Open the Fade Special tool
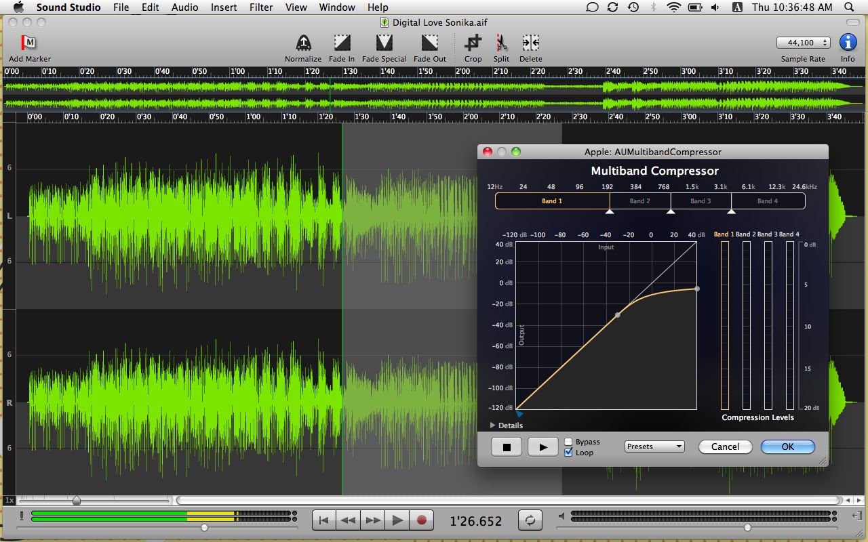The width and height of the screenshot is (868, 542). [x=384, y=43]
